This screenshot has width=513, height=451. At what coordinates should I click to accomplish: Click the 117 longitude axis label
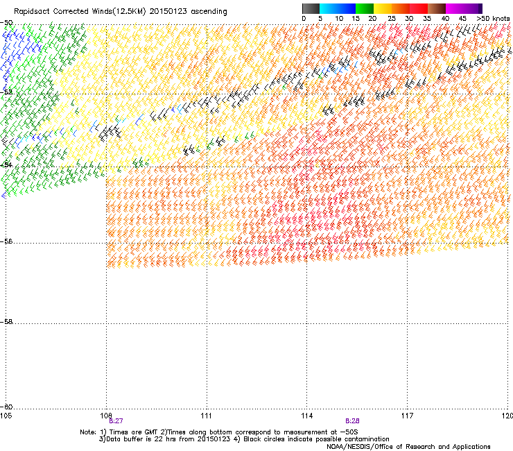click(407, 416)
